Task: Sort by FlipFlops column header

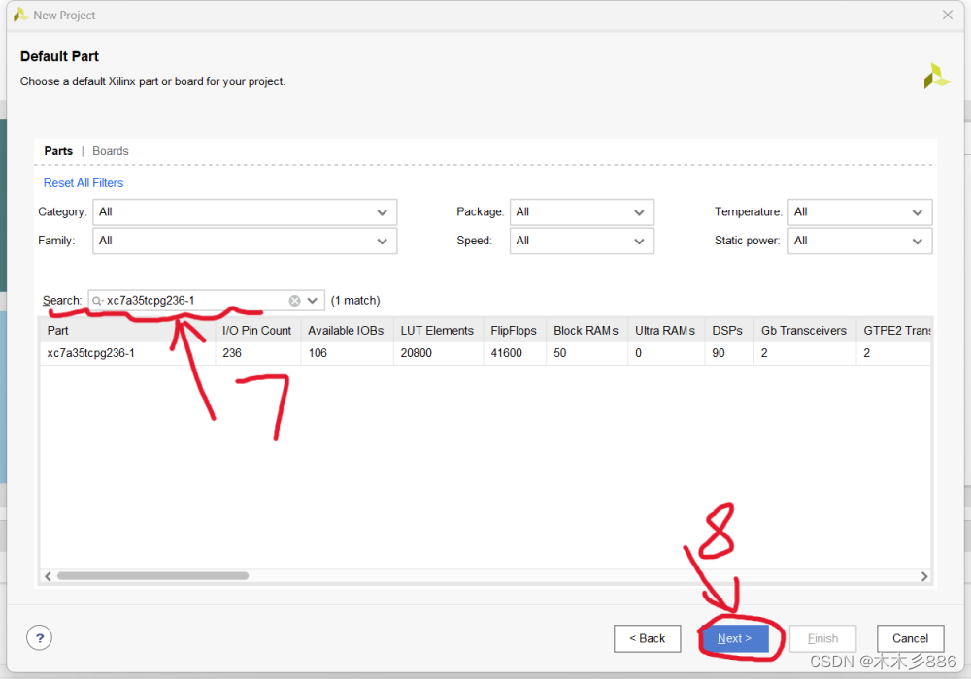Action: pyautogui.click(x=514, y=330)
